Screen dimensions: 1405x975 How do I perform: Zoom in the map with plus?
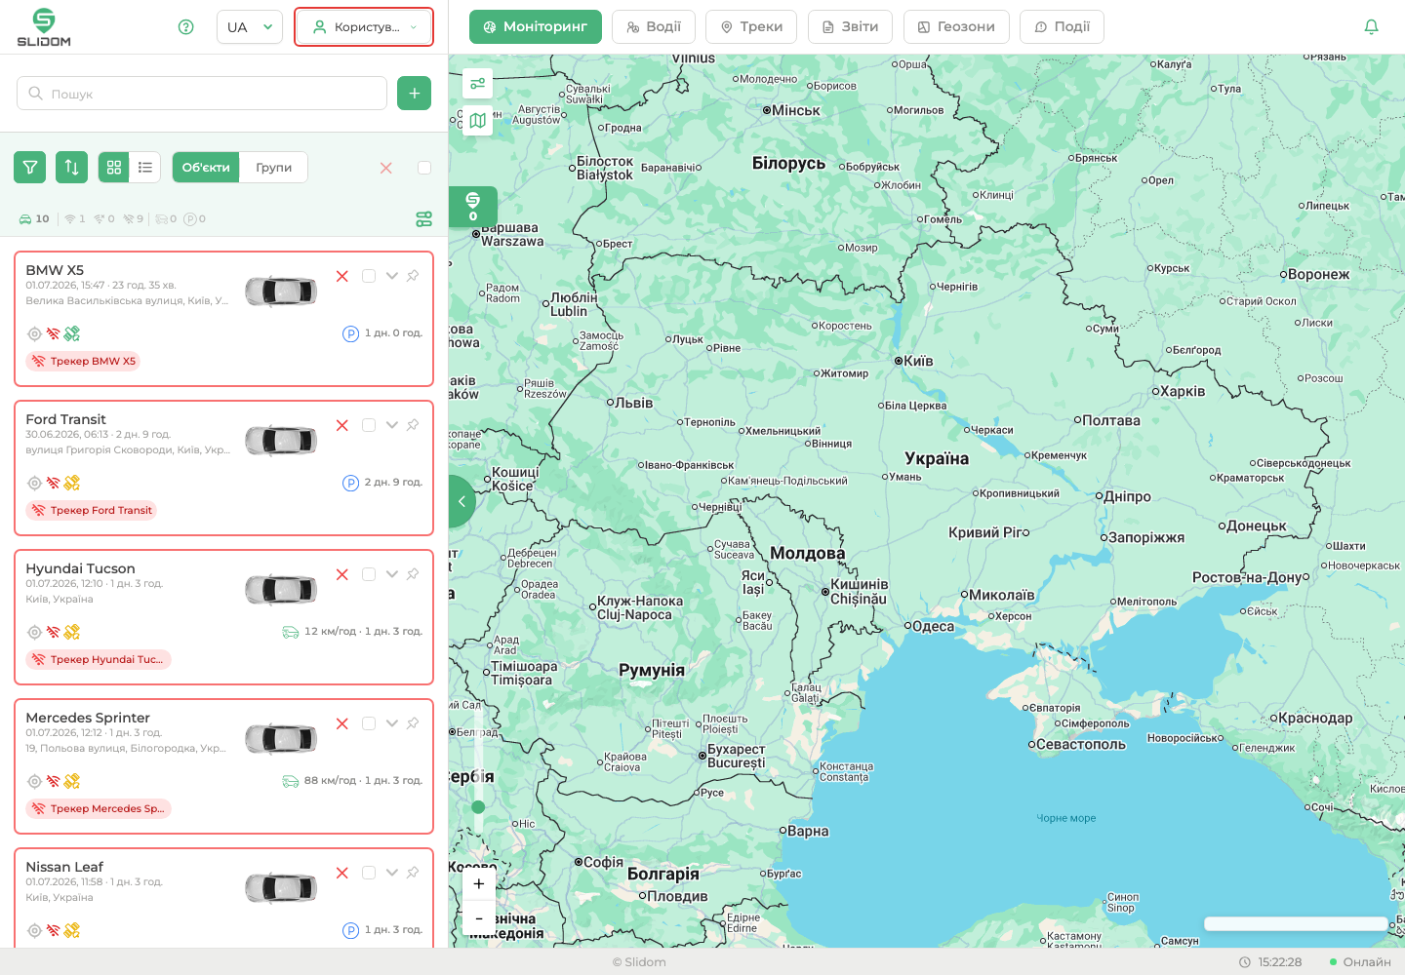coord(478,883)
